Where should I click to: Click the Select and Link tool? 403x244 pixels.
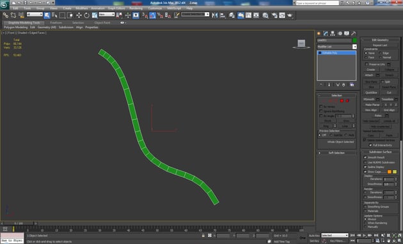point(5,15)
